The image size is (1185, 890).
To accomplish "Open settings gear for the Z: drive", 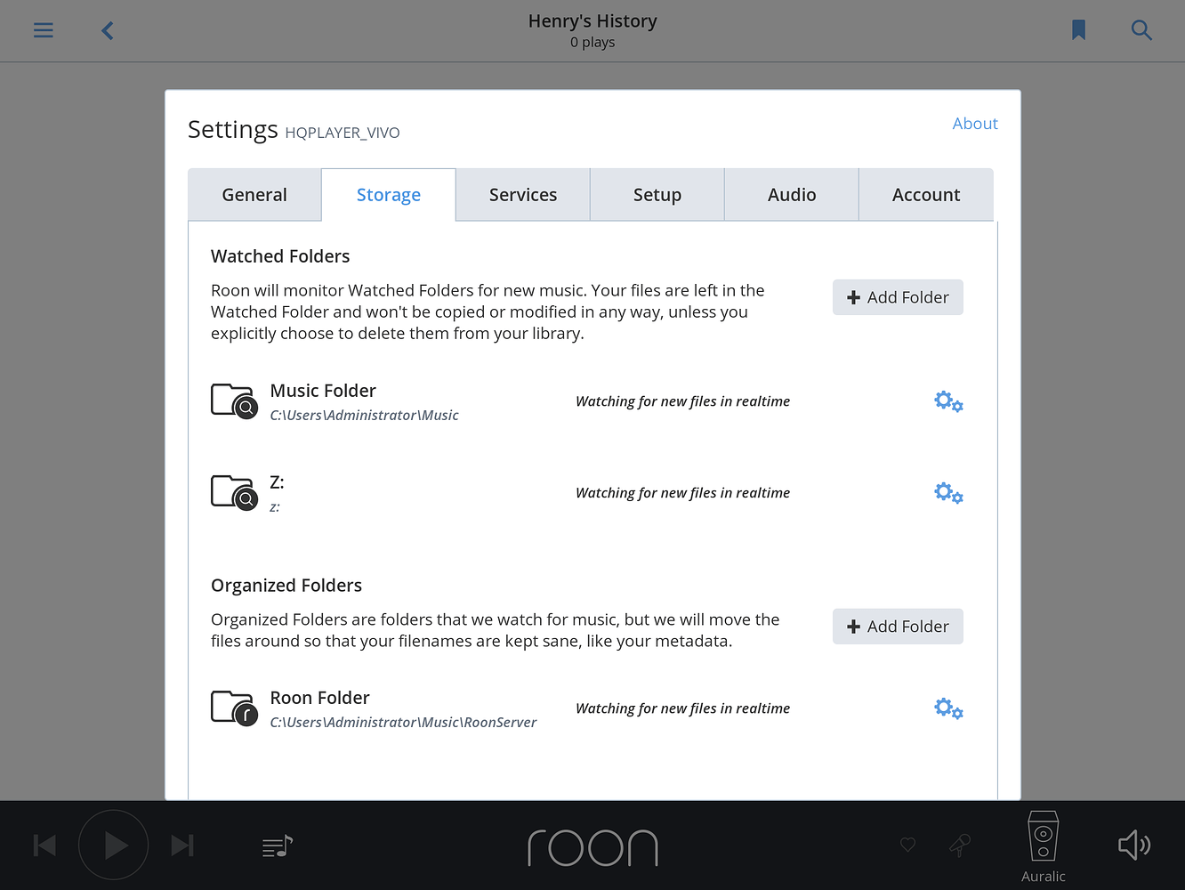I will [x=948, y=492].
